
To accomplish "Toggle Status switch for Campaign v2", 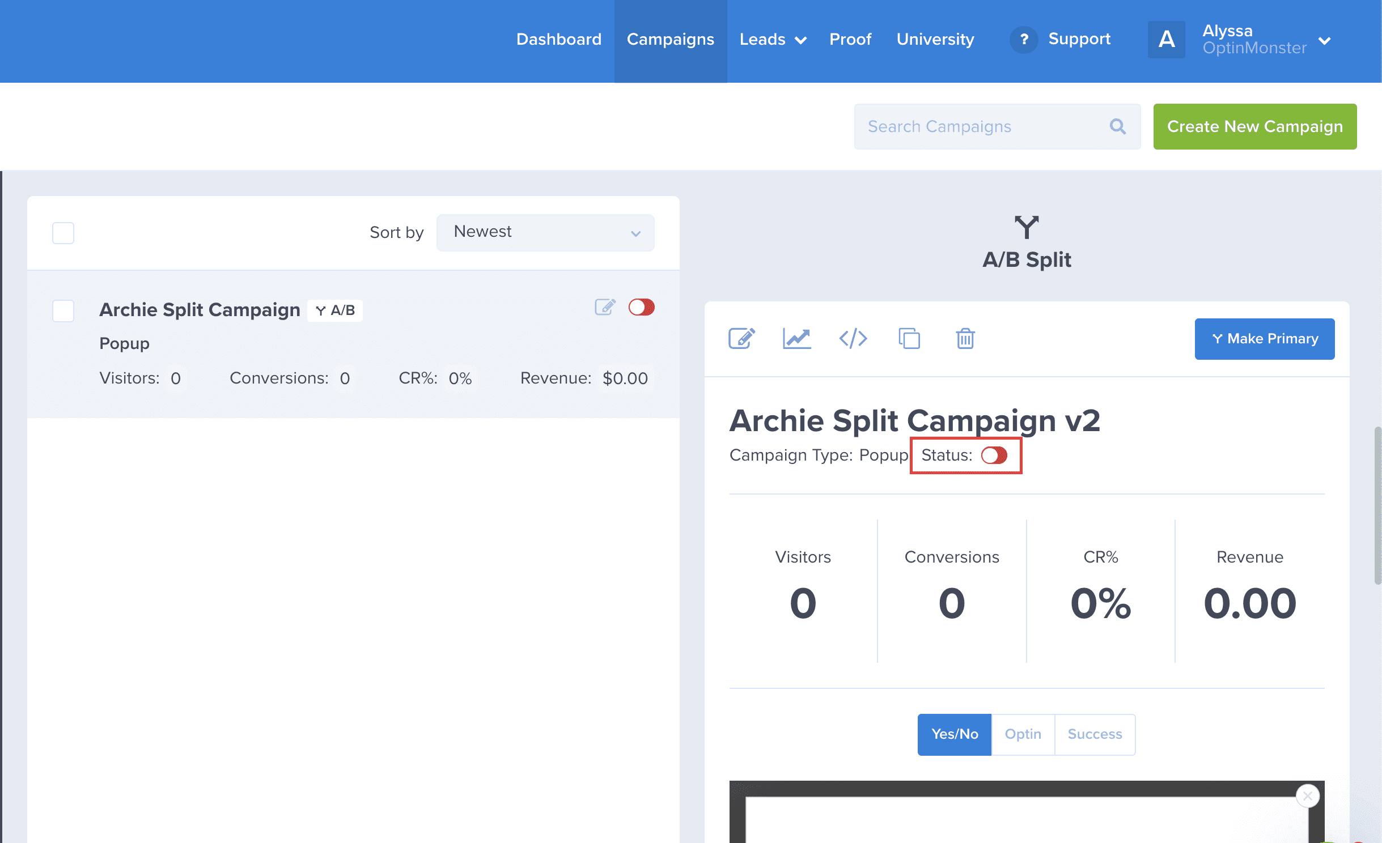I will pyautogui.click(x=994, y=455).
